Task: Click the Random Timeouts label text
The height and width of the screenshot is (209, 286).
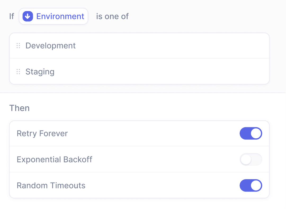Action: tap(51, 185)
